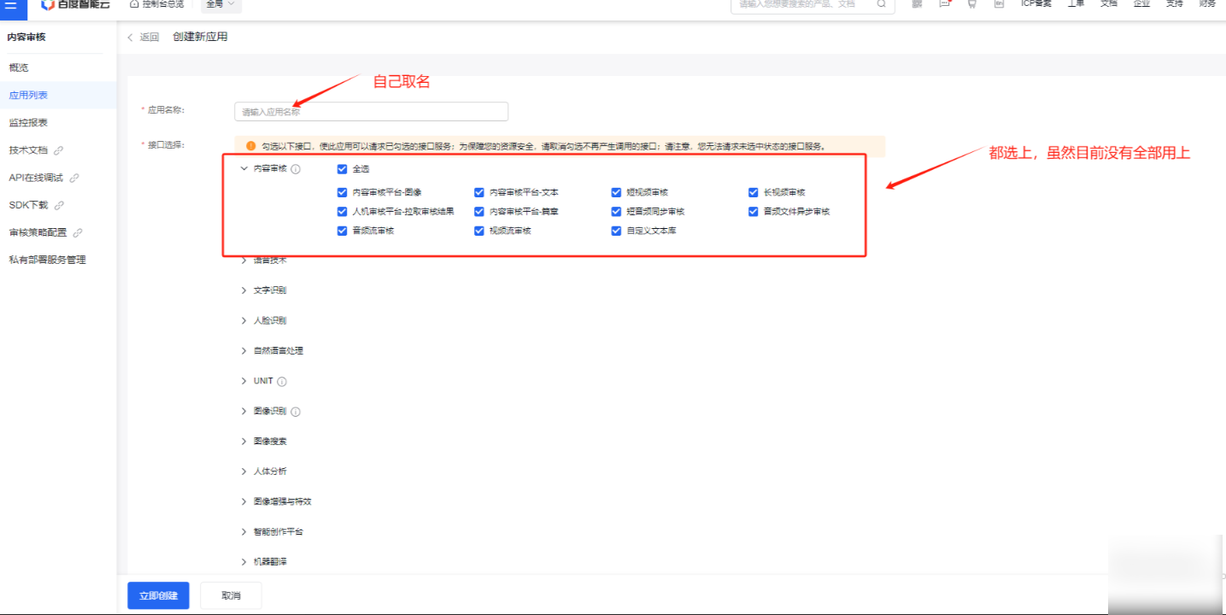Click link icon beside 审核策略配置

(79, 232)
